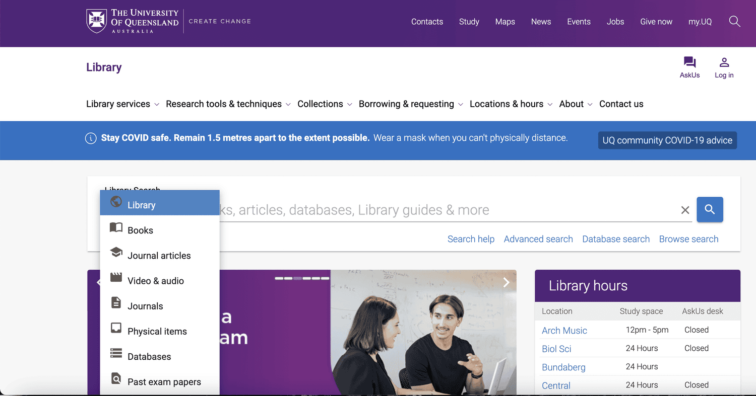Open News in the top header
This screenshot has width=756, height=396.
(x=541, y=22)
